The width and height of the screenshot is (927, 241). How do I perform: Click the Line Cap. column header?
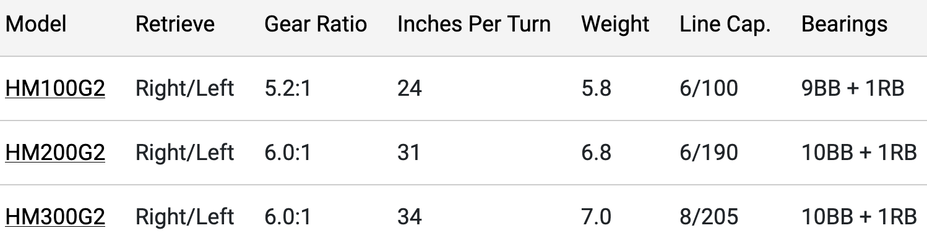tap(725, 24)
